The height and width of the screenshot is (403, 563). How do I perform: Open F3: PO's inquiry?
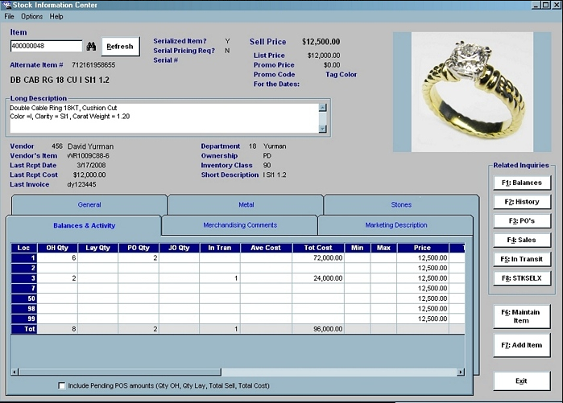(521, 221)
